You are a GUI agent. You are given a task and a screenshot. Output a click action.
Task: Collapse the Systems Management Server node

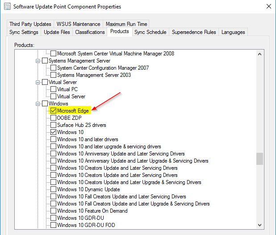point(38,61)
